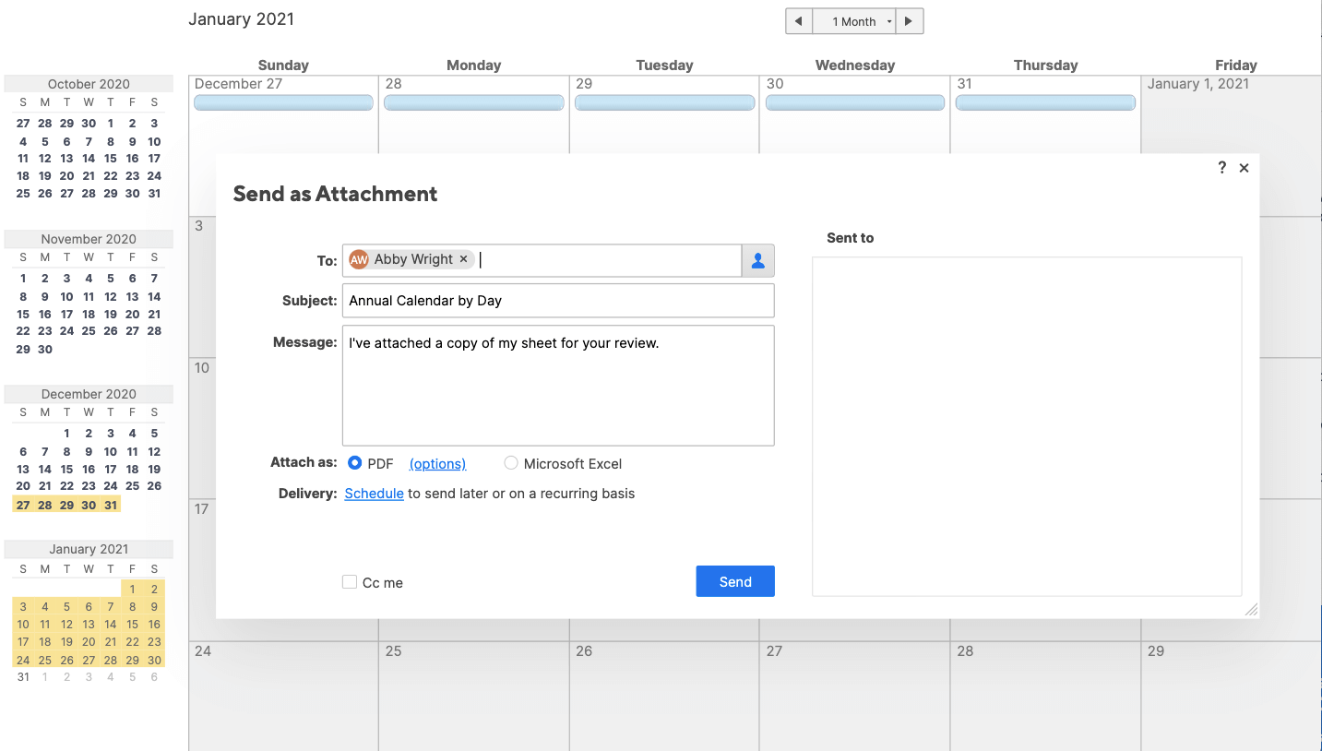
Task: Select PDF attachment format
Action: 355,463
